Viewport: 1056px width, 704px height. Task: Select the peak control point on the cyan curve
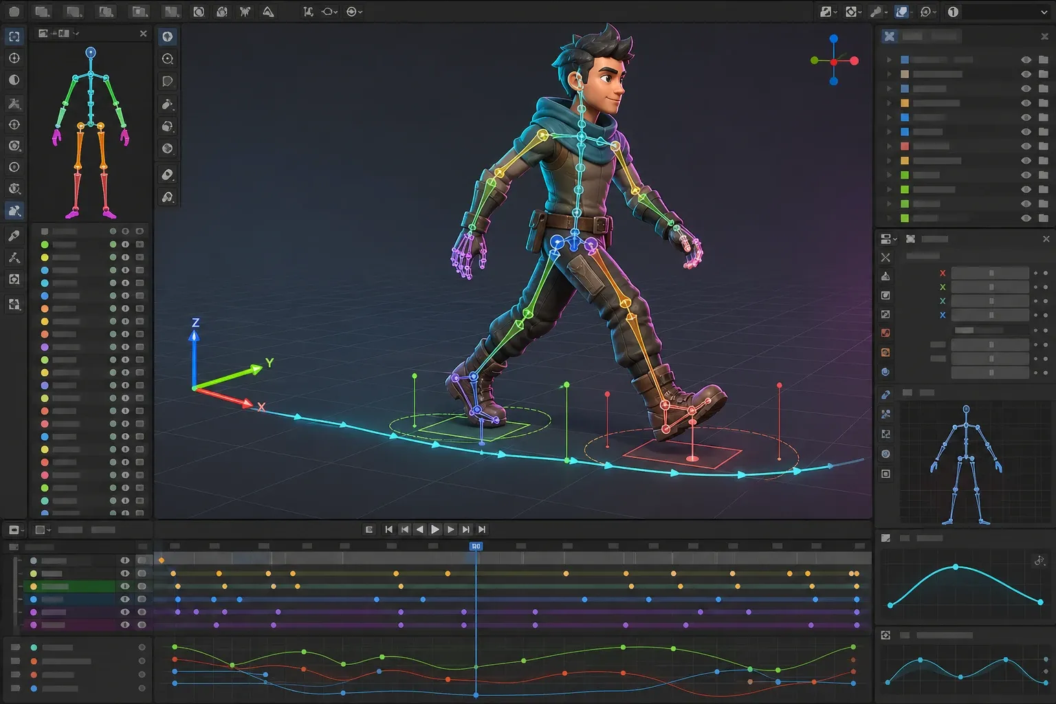(956, 567)
